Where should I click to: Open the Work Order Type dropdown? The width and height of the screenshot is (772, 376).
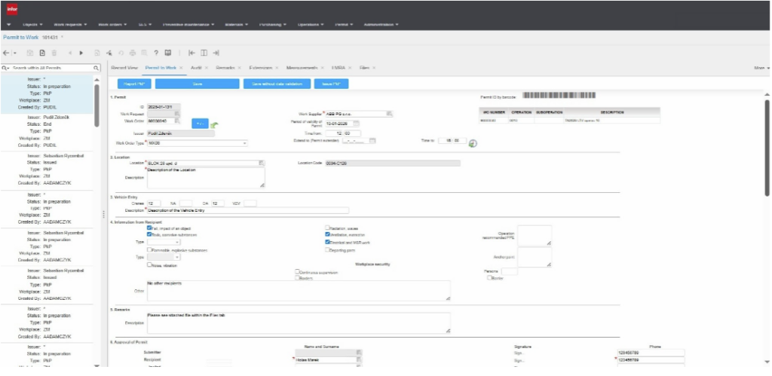pyautogui.click(x=245, y=143)
